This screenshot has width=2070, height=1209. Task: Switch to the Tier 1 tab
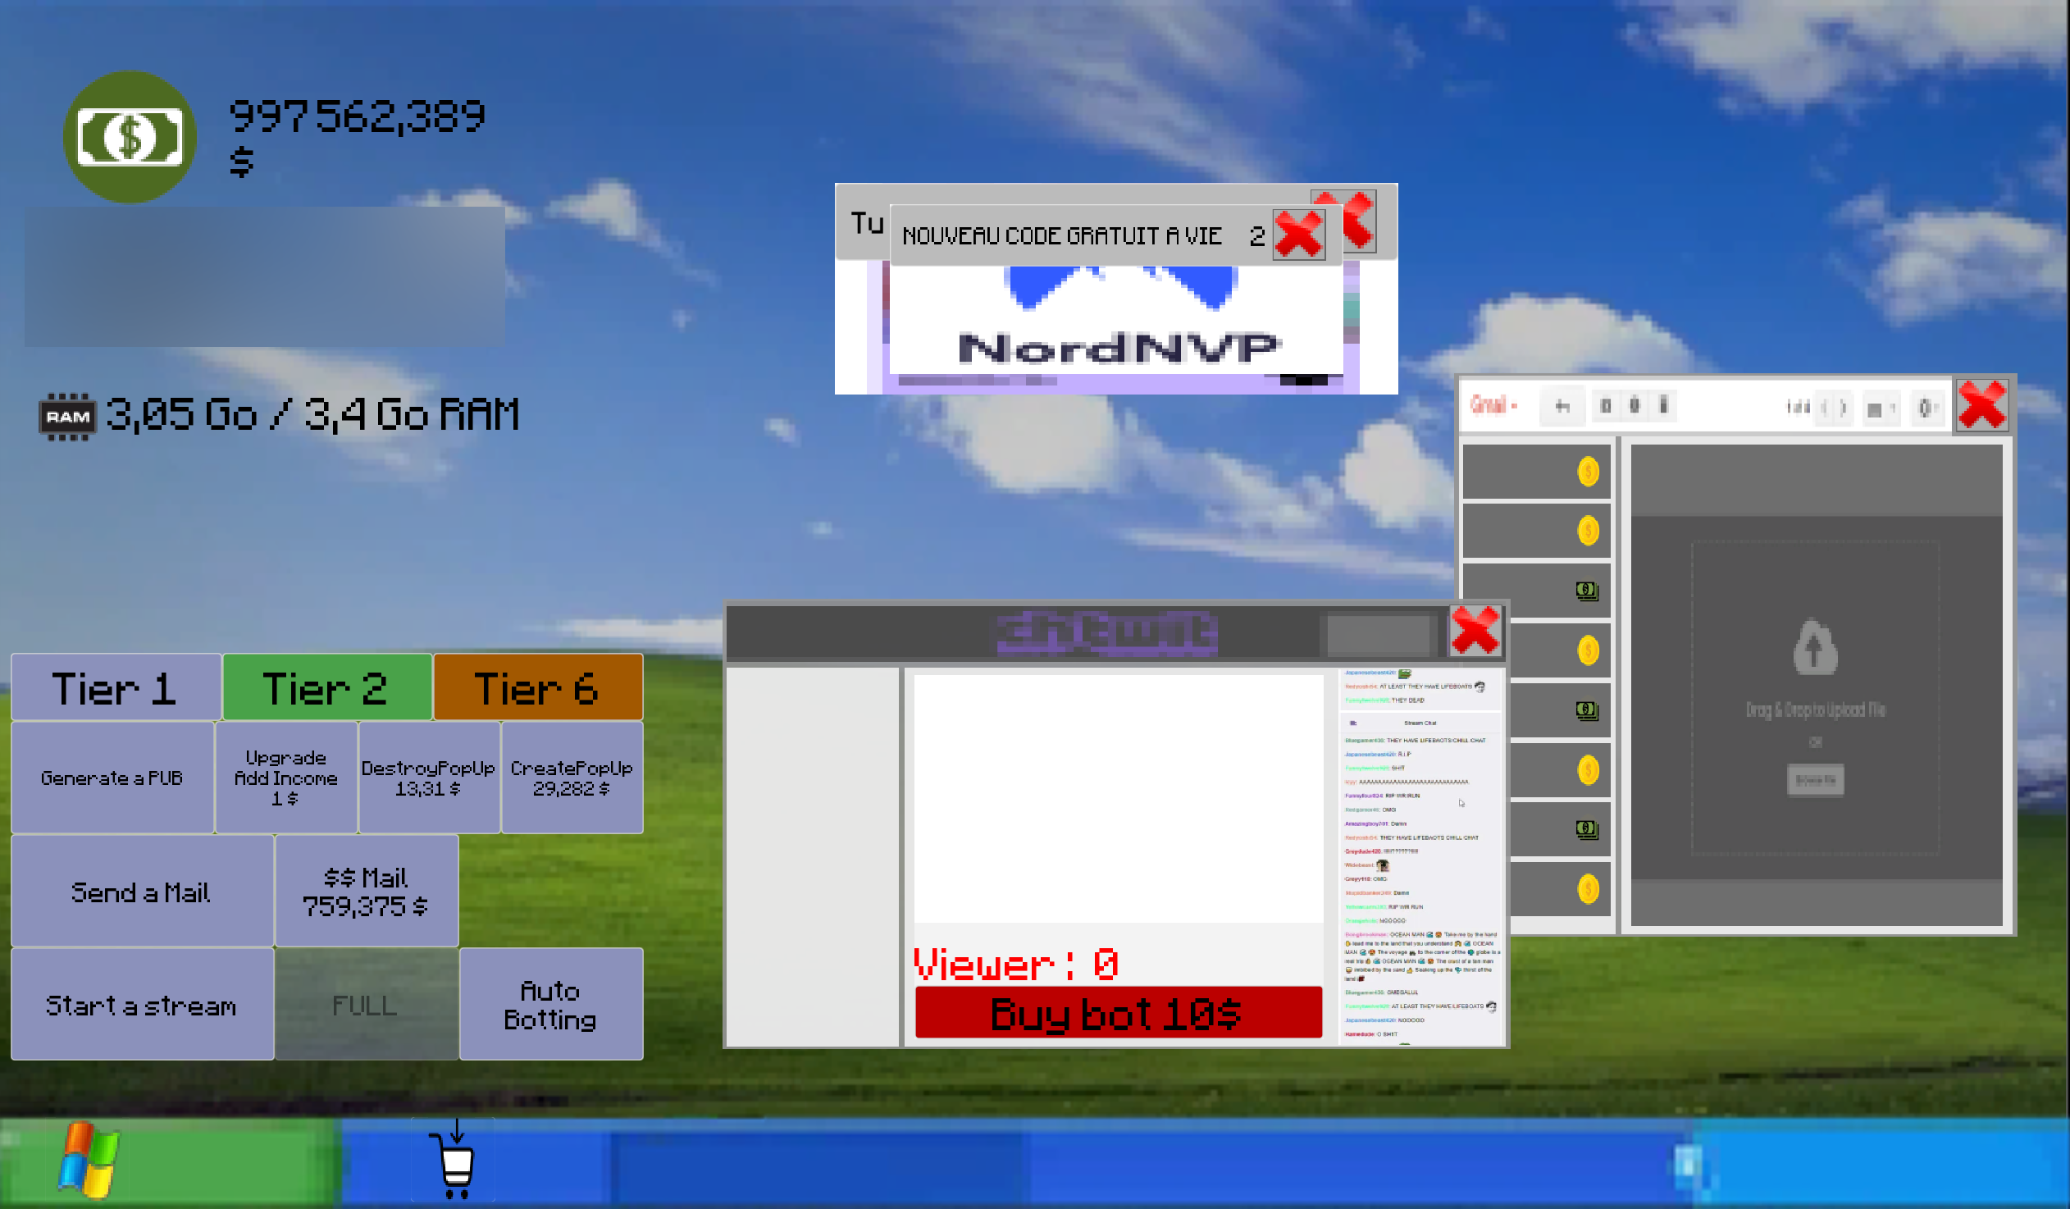[x=115, y=687]
